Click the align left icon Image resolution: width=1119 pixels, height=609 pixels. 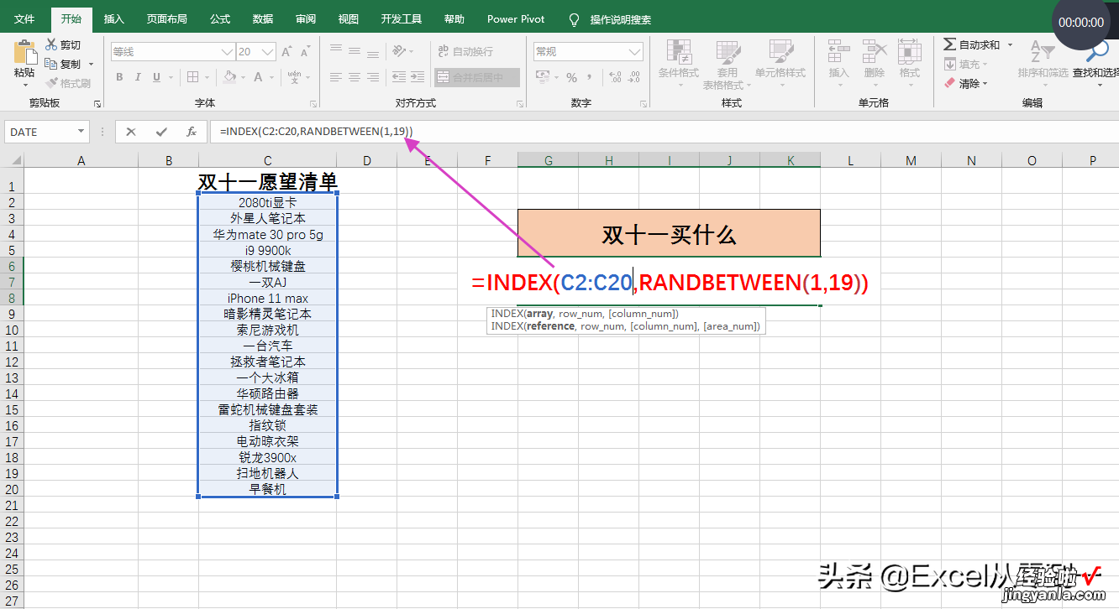pyautogui.click(x=336, y=77)
